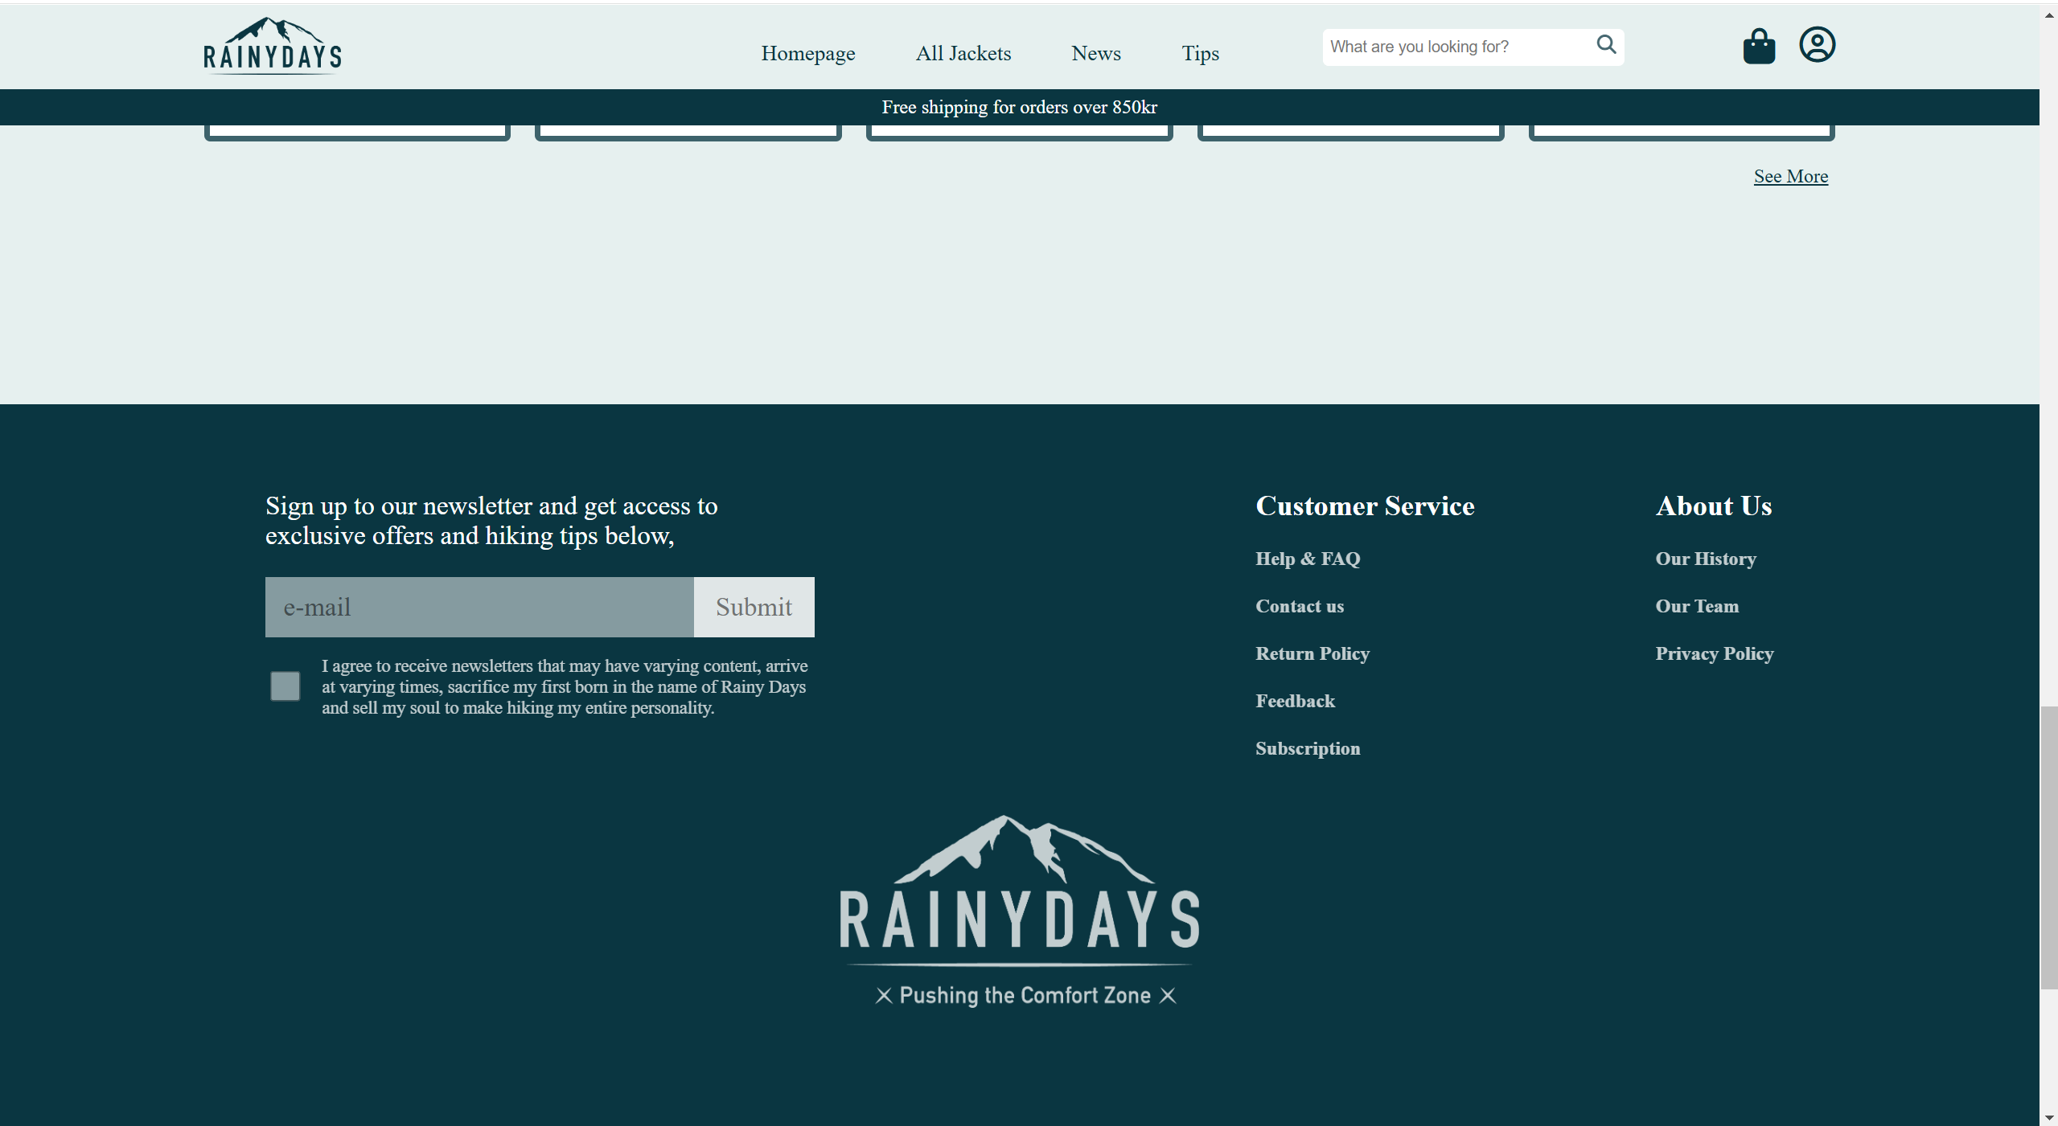Navigate to the Tips menu item
Screen dimensions: 2058x1126
pyautogui.click(x=1200, y=53)
